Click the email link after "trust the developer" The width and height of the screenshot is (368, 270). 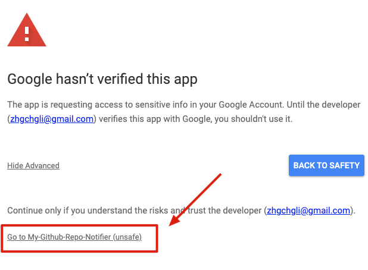(308, 210)
